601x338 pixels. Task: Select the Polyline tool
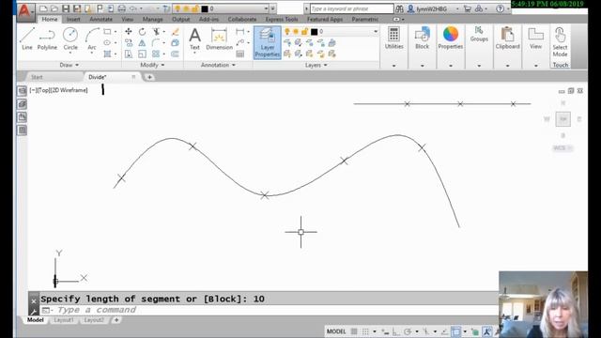(x=47, y=38)
